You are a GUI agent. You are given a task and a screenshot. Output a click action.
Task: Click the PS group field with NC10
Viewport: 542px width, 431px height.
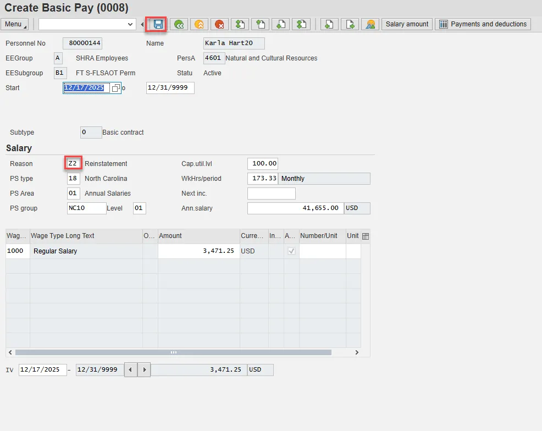click(86, 208)
